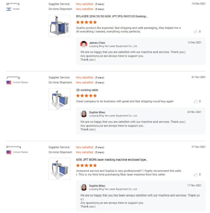Click the star rating on the 60W JPT review

pos(86,166)
